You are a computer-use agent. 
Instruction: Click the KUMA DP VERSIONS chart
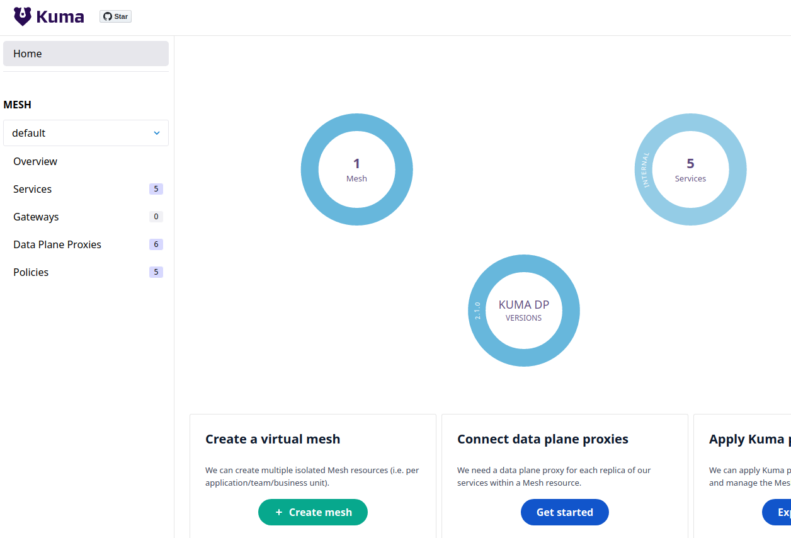coord(523,311)
